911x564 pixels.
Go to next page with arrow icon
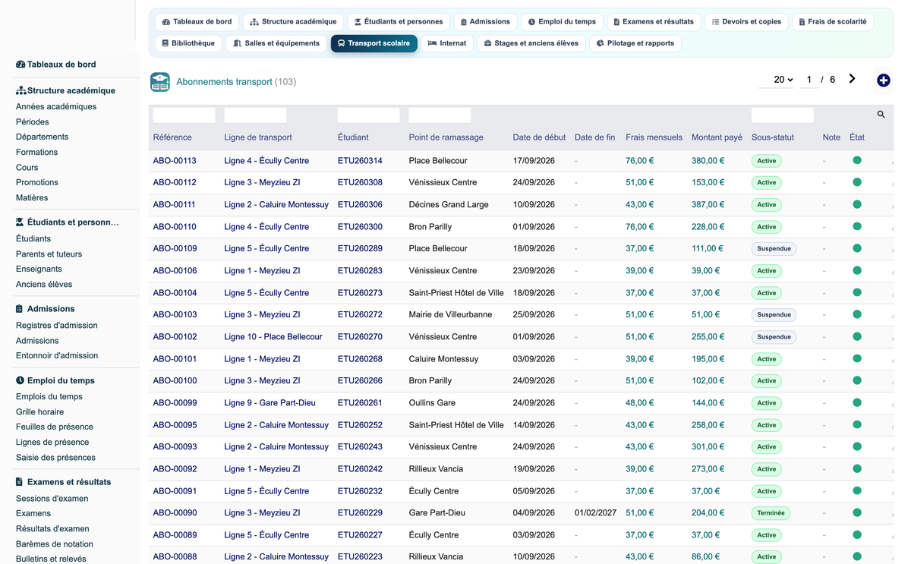tap(853, 79)
